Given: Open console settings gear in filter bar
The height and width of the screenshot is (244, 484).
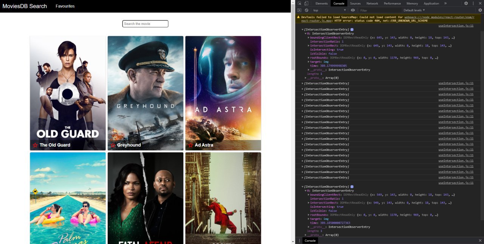Looking at the screenshot, I should coord(480,10).
